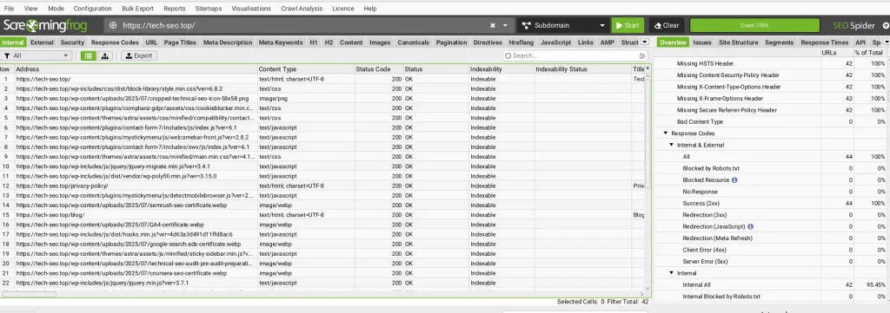Viewport: 890px width, 313px height.
Task: Start the crawl
Action: pyautogui.click(x=628, y=25)
